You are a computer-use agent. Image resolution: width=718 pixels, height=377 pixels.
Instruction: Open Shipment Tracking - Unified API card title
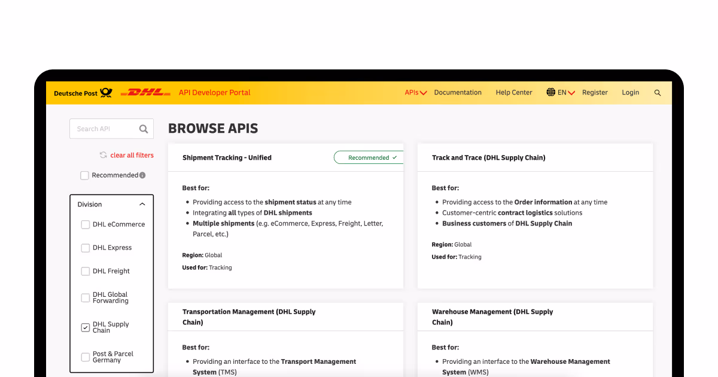click(227, 158)
